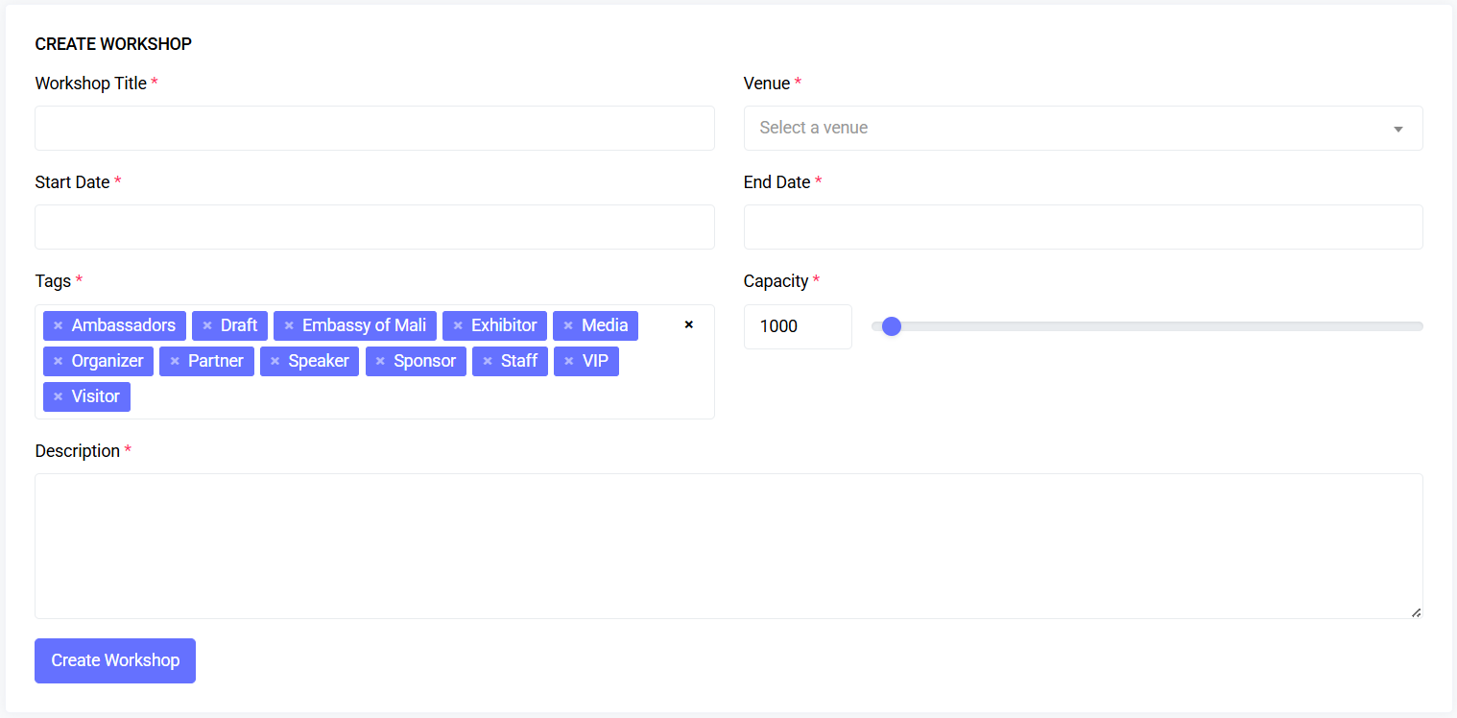Click the Capacity slider handle
The height and width of the screenshot is (718, 1457).
click(892, 326)
